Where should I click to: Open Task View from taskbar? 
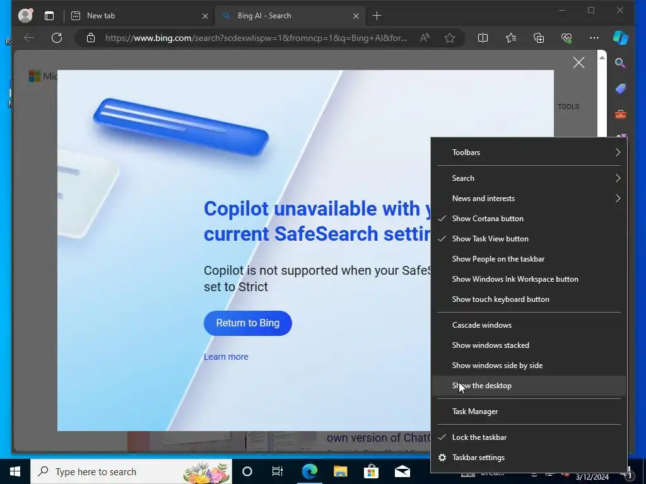click(278, 471)
